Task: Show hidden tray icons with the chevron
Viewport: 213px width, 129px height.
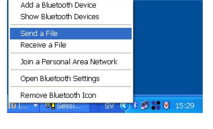Action: click(125, 106)
